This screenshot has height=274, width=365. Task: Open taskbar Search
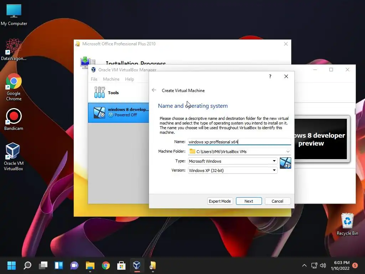coord(27,265)
